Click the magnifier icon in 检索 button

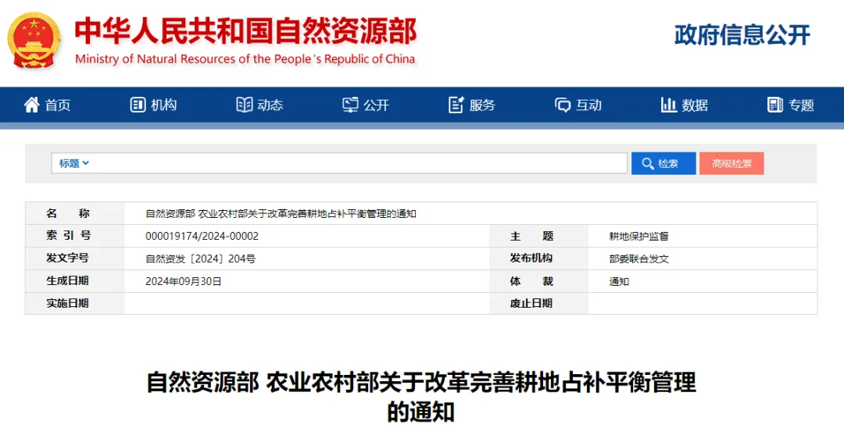point(648,164)
